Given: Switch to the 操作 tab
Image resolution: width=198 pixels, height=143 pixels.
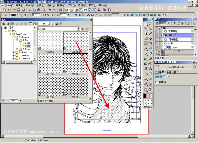Looking at the screenshot, I should (176, 72).
